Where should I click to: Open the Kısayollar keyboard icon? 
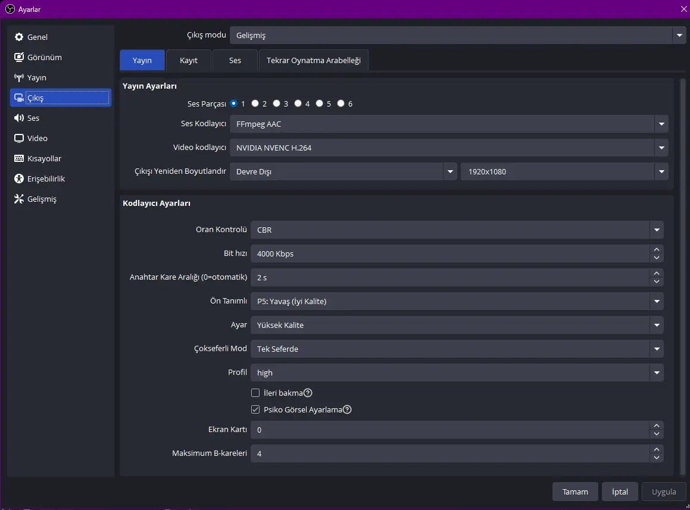click(x=19, y=158)
